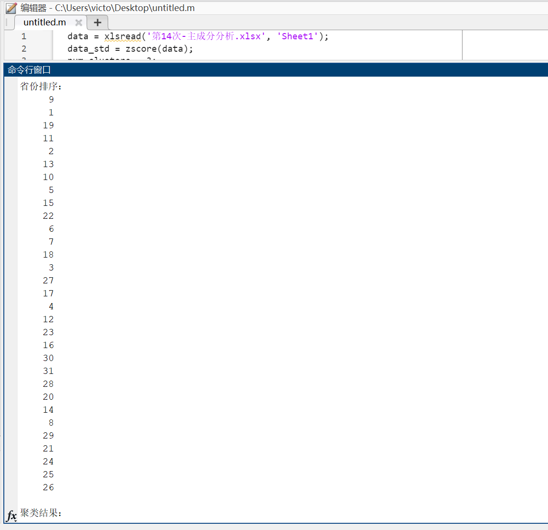Click line number 1 in editor gutter
The width and height of the screenshot is (548, 530).
click(x=24, y=36)
